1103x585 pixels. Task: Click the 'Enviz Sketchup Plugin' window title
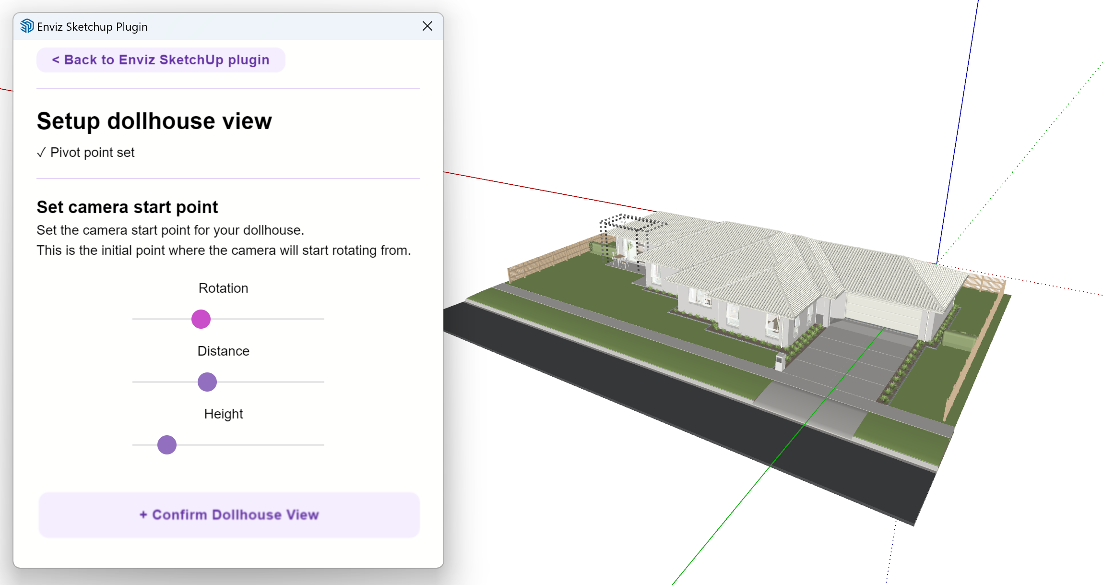(92, 27)
